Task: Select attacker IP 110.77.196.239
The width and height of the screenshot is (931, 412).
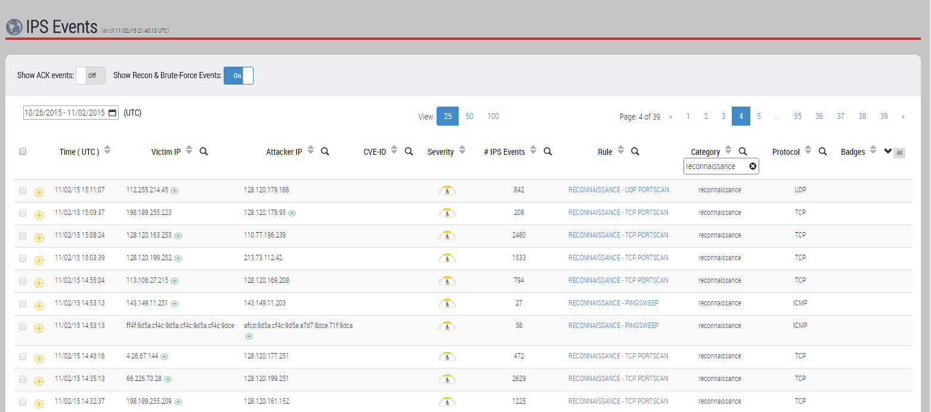Action: (x=265, y=235)
